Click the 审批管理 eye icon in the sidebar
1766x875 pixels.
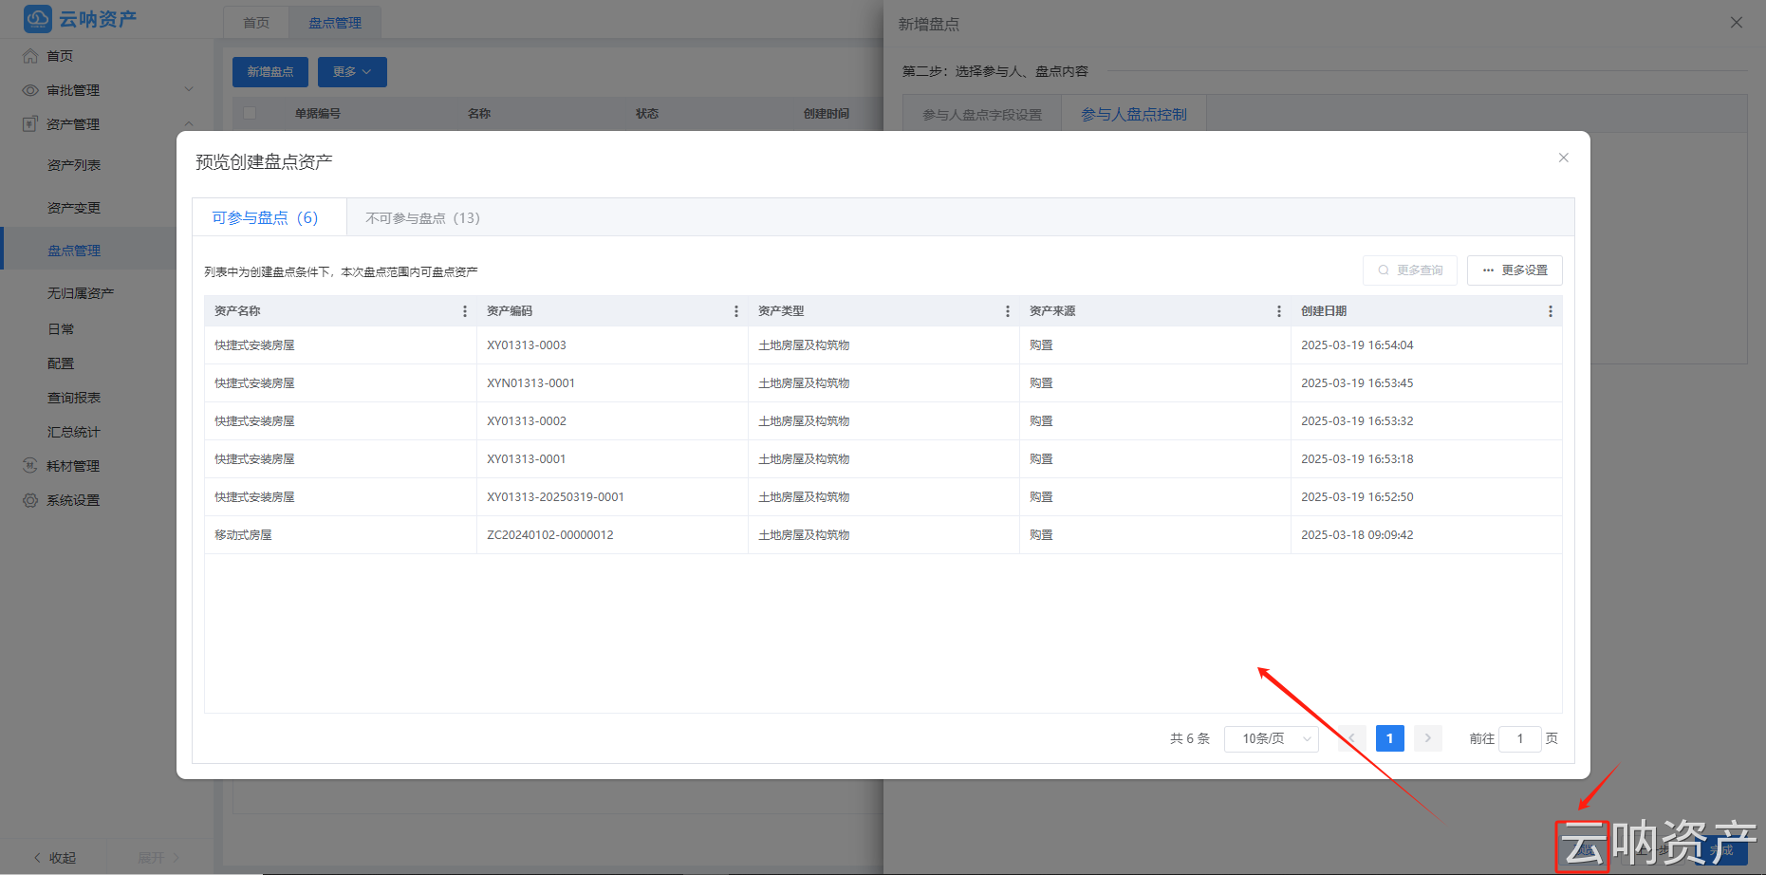30,90
